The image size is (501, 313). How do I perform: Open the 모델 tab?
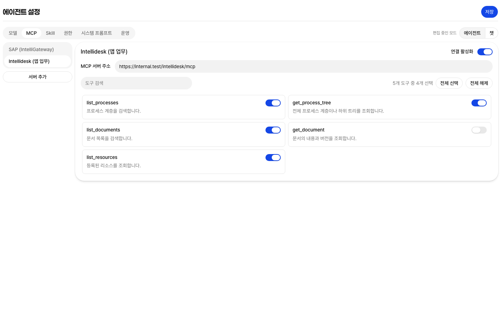tap(13, 33)
